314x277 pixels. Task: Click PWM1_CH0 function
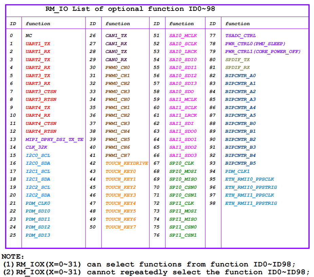(117, 99)
